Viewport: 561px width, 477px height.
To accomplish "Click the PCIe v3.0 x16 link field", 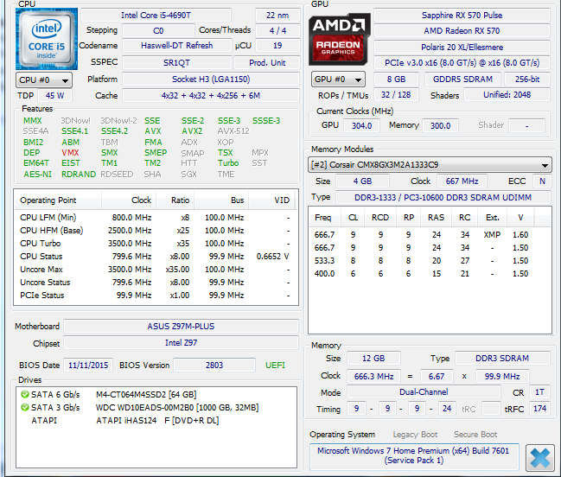I will (x=462, y=63).
